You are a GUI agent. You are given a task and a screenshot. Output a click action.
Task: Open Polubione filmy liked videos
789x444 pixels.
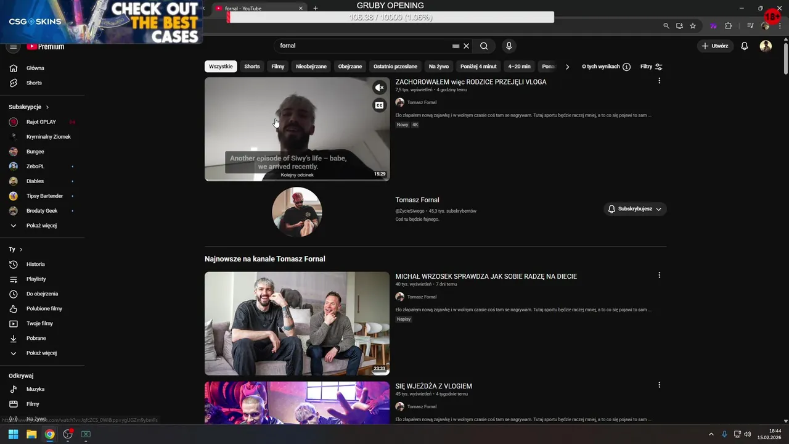(42, 308)
